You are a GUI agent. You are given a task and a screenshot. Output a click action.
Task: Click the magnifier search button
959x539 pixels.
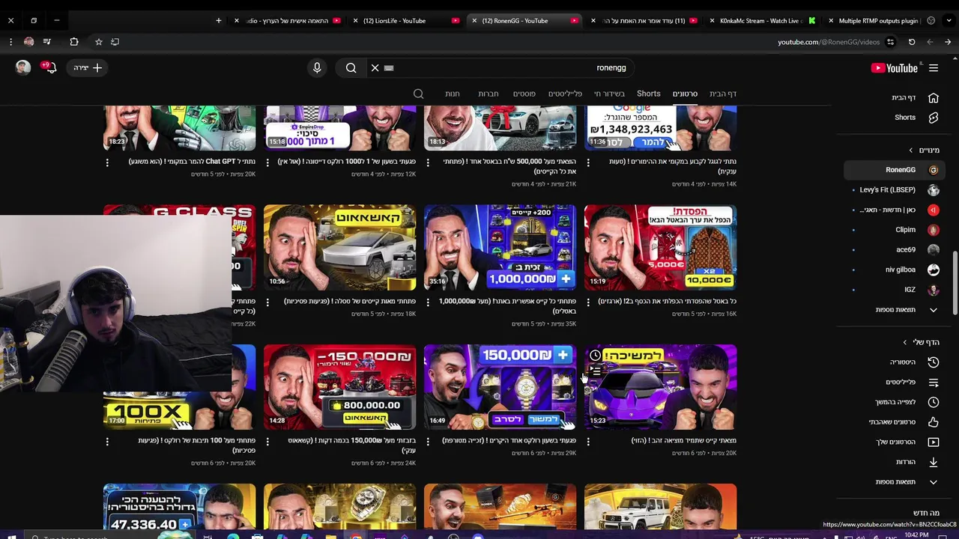pos(351,68)
